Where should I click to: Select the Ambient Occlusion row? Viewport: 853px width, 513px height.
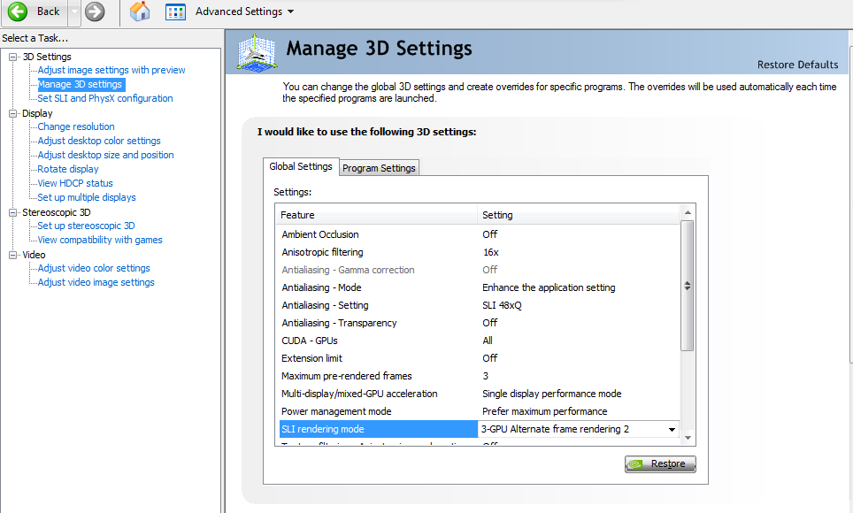click(479, 234)
